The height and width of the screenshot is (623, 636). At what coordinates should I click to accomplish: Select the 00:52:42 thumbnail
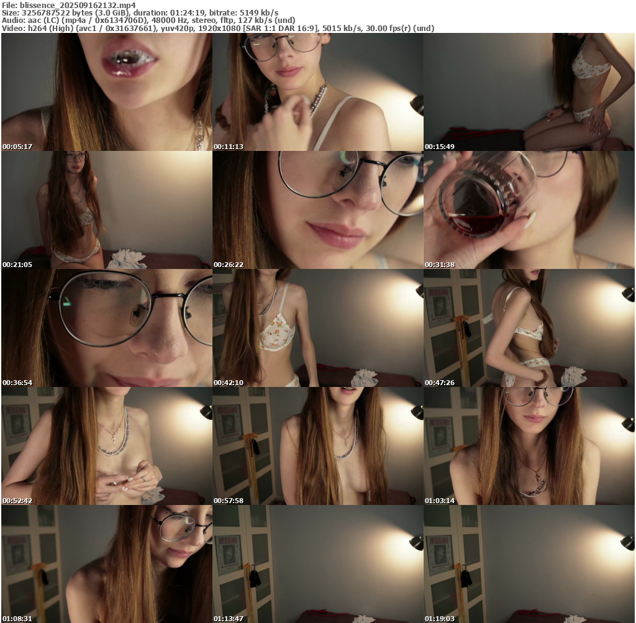coord(106,446)
